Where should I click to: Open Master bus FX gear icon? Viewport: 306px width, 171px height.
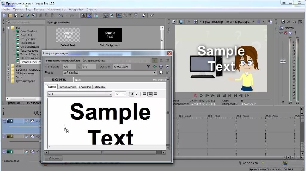(x=285, y=33)
